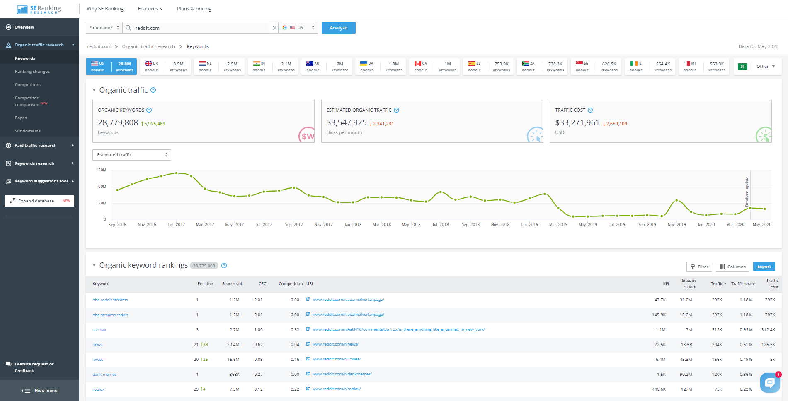Select the ZA Google 738.3K keywords tab
Viewport: 788px width, 401px height.
(543, 67)
